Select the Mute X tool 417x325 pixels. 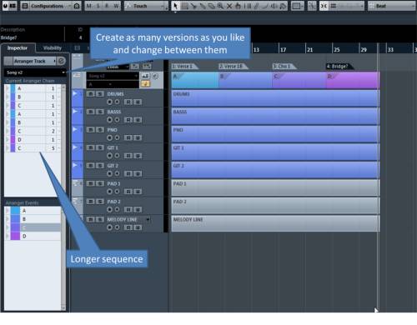tap(229, 6)
